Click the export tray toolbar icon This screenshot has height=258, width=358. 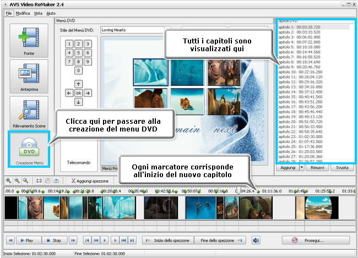56,181
